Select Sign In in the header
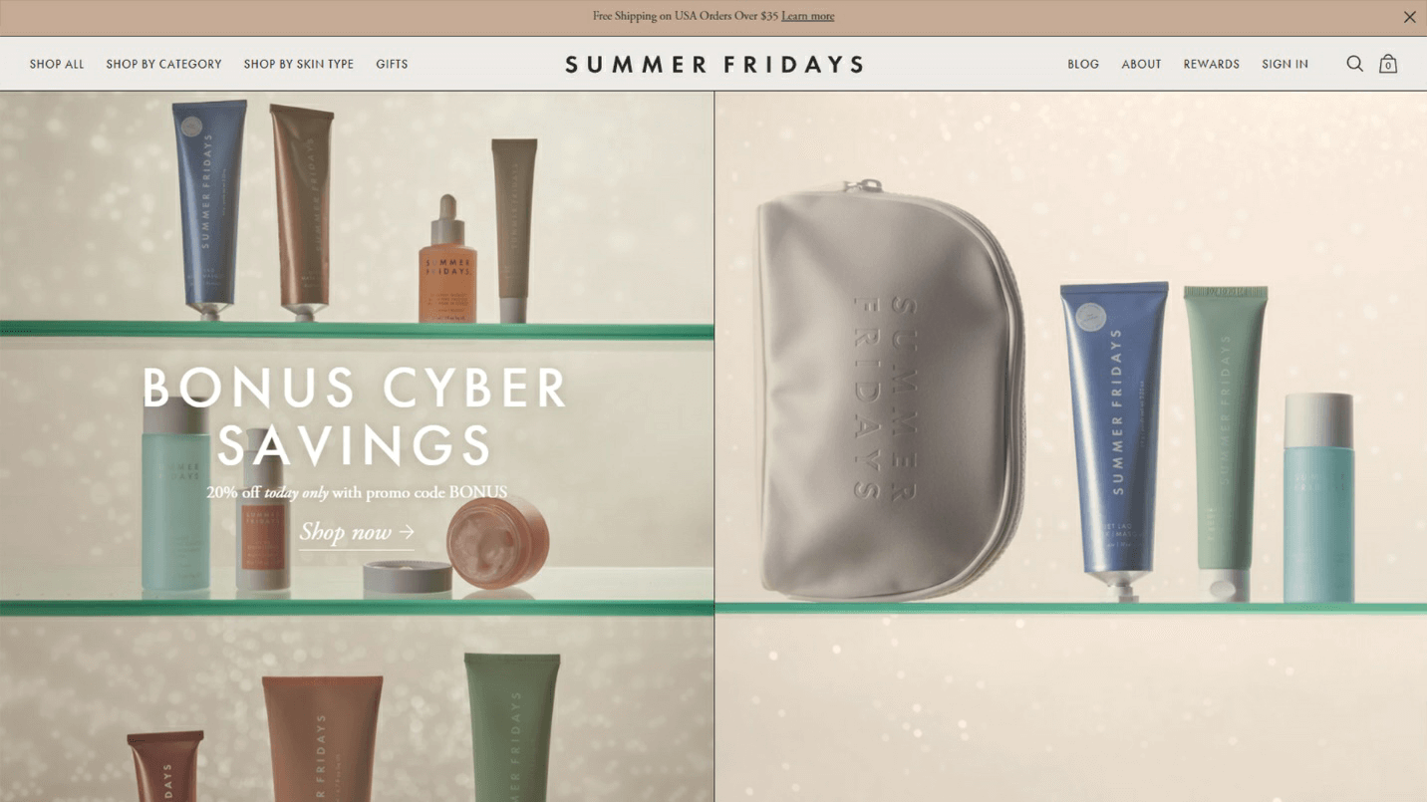The image size is (1427, 802). click(x=1284, y=64)
